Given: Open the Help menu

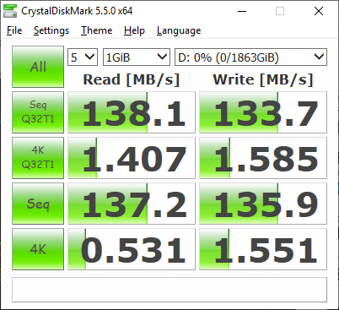Looking at the screenshot, I should 134,30.
